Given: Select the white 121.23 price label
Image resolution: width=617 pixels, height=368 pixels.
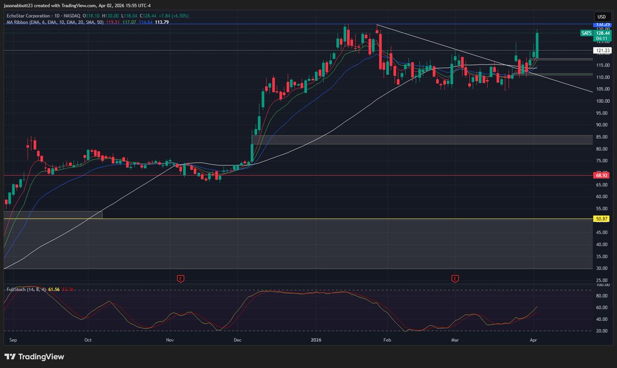Looking at the screenshot, I should pyautogui.click(x=602, y=50).
